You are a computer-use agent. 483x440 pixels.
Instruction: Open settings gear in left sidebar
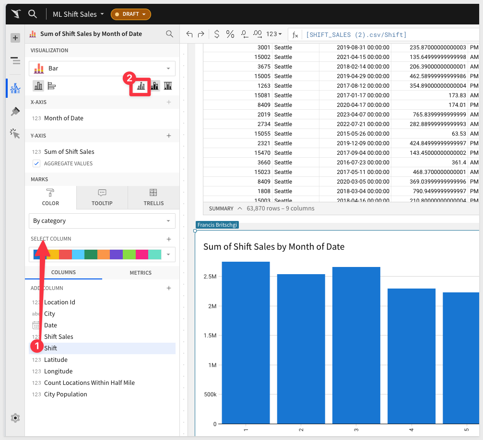pos(15,418)
